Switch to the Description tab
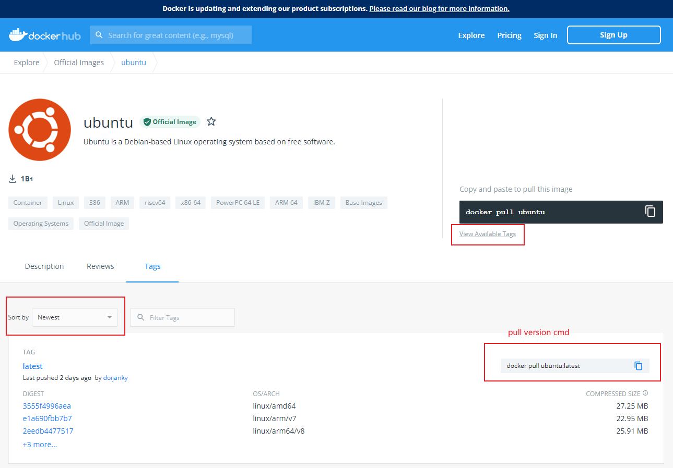 44,266
